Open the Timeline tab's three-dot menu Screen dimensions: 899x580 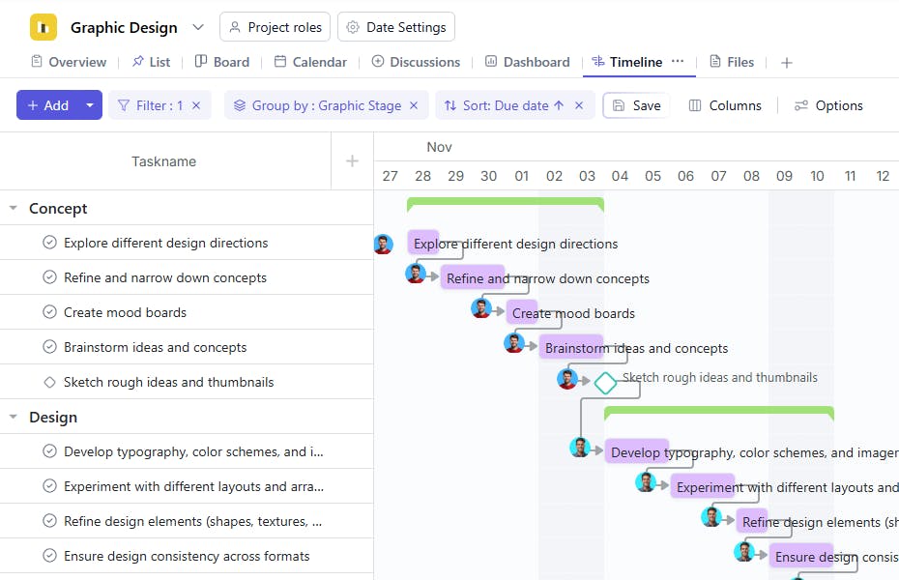click(678, 61)
